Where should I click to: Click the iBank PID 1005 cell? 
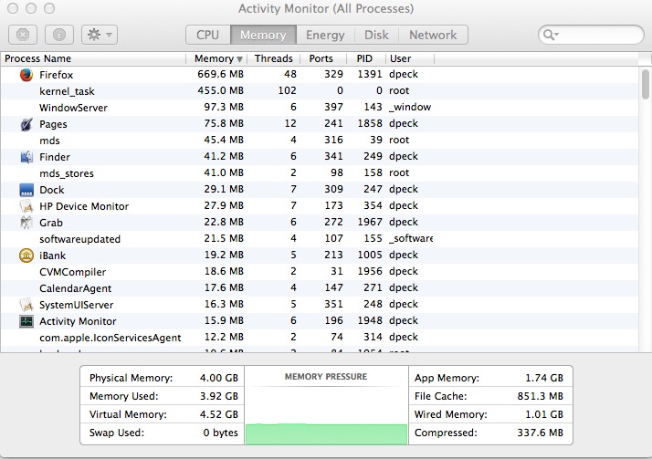point(370,255)
